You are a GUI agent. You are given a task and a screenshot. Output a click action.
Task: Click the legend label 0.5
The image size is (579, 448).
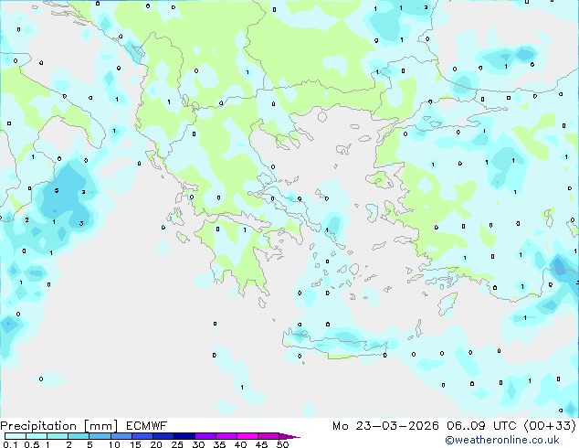32,444
